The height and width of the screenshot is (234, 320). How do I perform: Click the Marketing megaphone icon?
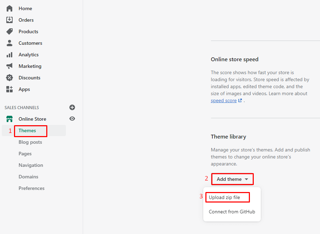(9, 66)
